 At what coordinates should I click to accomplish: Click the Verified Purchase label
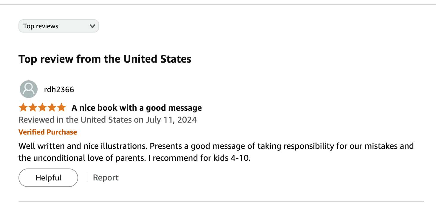pos(48,132)
